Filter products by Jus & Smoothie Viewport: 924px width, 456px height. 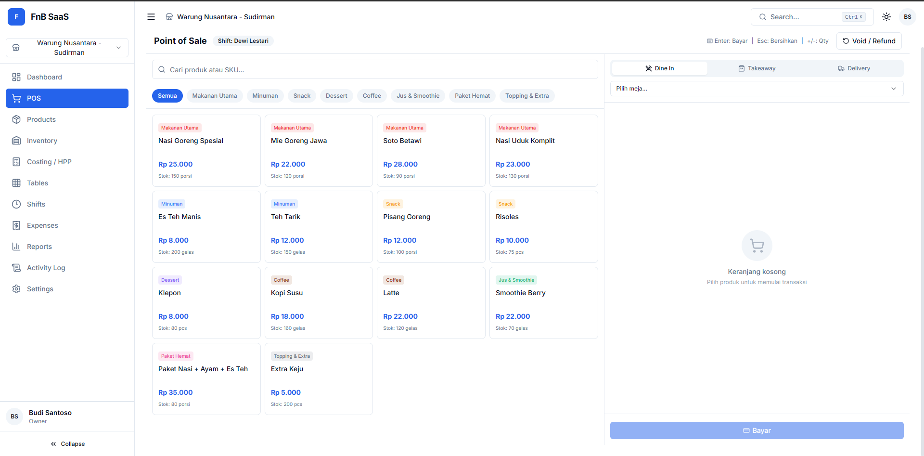point(418,96)
